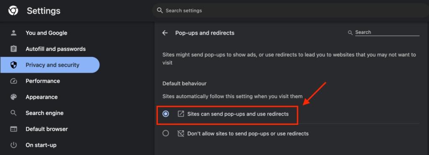The image size is (429, 155).
Task: Click the shield icon for Privacy and security
Action: point(13,65)
